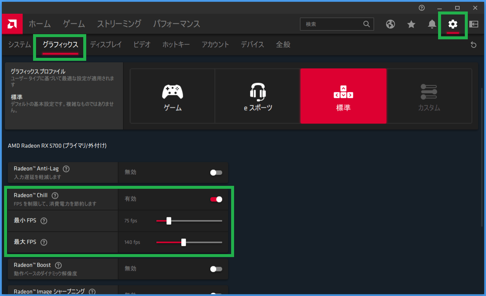Click the 有効 status for Radeon Chill
Screen dimensions: 486x296
pyautogui.click(x=130, y=199)
